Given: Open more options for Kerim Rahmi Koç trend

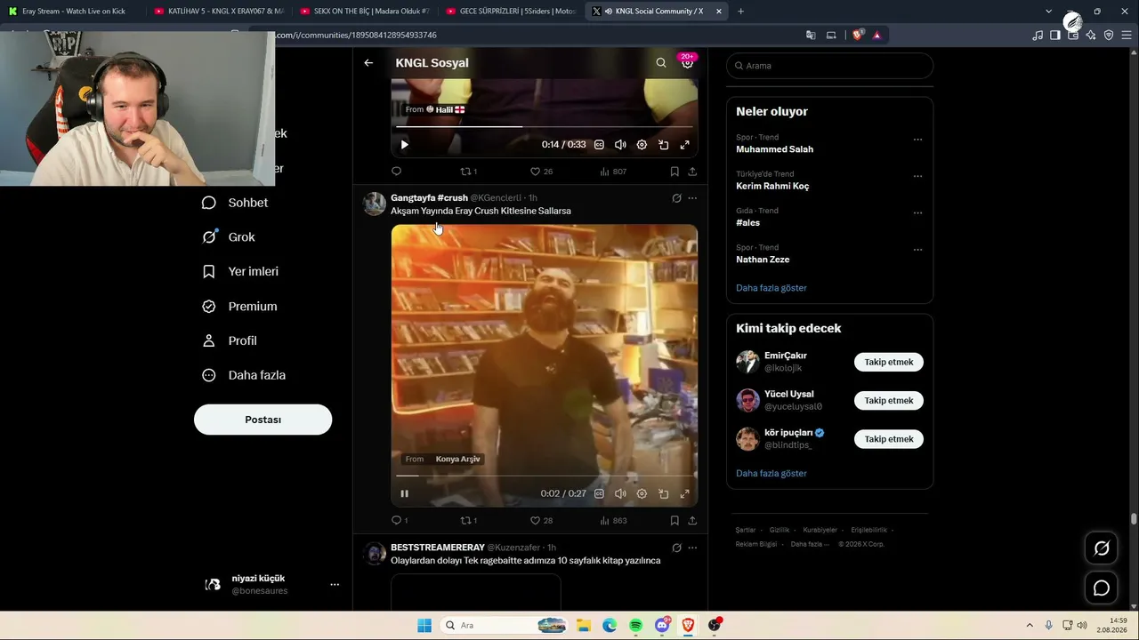Looking at the screenshot, I should point(917,176).
